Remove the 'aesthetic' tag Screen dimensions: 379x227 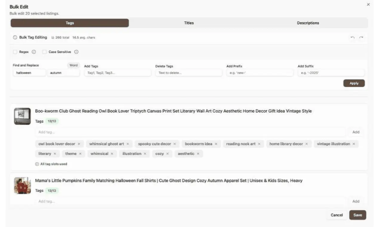tap(198, 154)
